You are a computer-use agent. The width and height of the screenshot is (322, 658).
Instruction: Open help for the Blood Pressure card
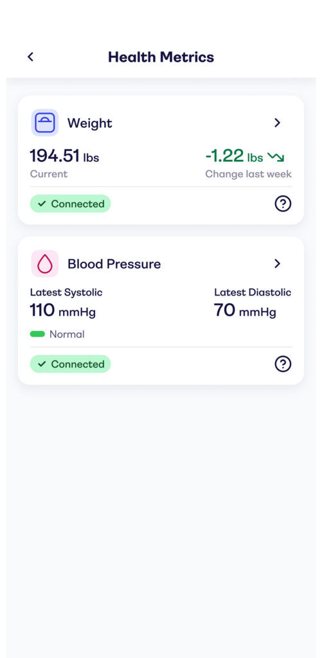pos(283,364)
